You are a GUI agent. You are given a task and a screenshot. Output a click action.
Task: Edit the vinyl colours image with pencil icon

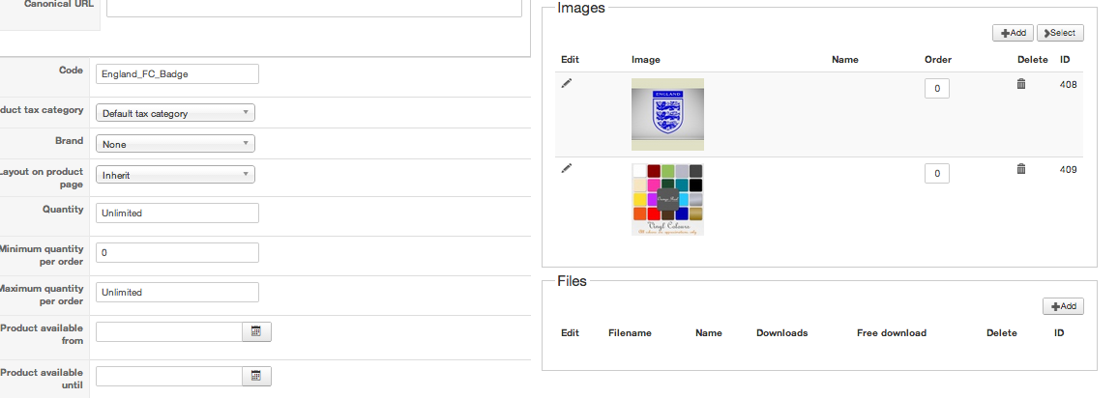[x=566, y=169]
